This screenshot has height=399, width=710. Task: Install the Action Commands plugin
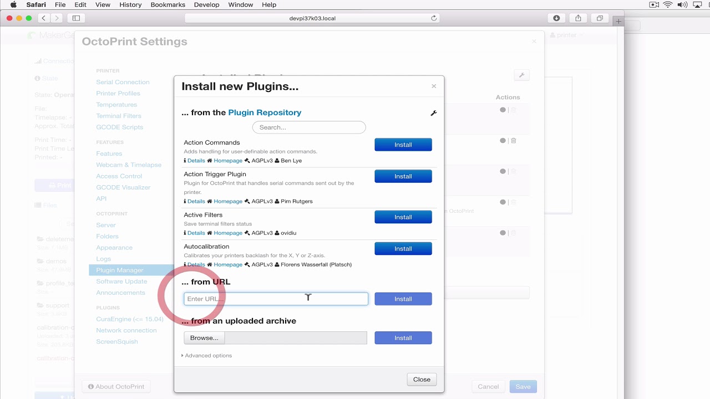point(403,145)
